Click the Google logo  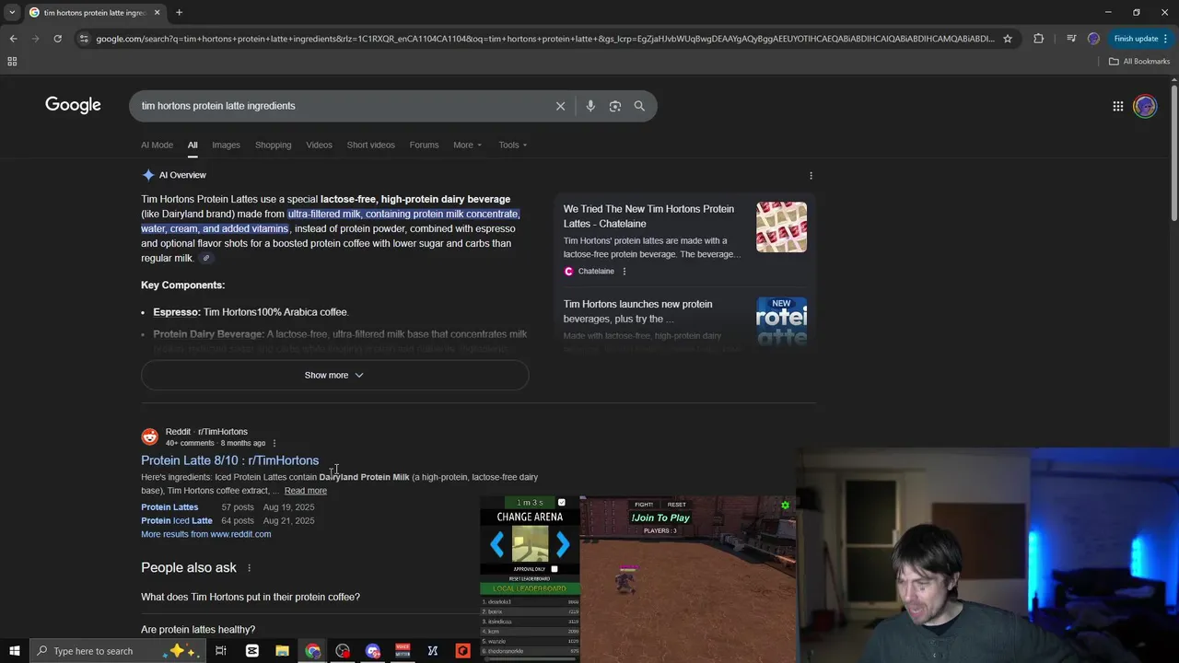(73, 105)
